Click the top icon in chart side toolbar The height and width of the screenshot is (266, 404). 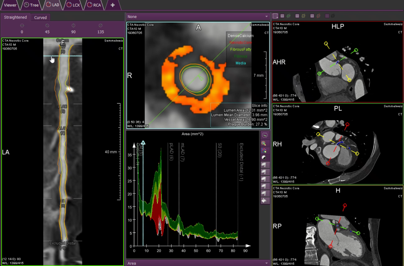pyautogui.click(x=265, y=136)
